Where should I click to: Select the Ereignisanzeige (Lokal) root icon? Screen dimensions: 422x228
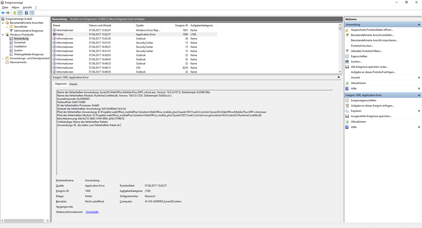[x=3, y=19]
